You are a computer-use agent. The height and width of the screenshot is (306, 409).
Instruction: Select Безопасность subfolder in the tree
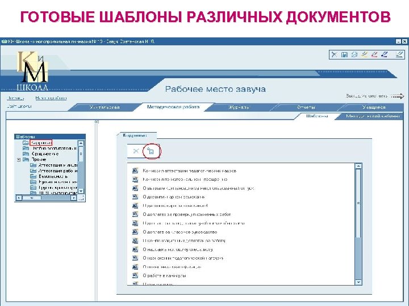coord(53,176)
